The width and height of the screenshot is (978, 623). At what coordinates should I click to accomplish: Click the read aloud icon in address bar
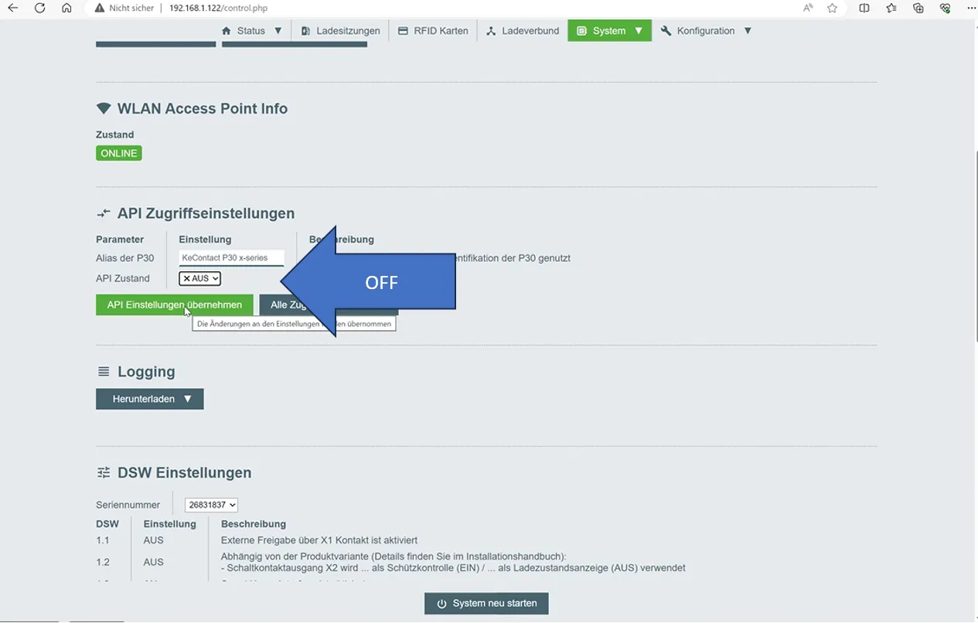tap(808, 8)
